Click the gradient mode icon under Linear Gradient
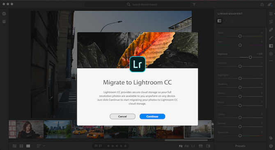275x150 pixels. click(x=219, y=21)
